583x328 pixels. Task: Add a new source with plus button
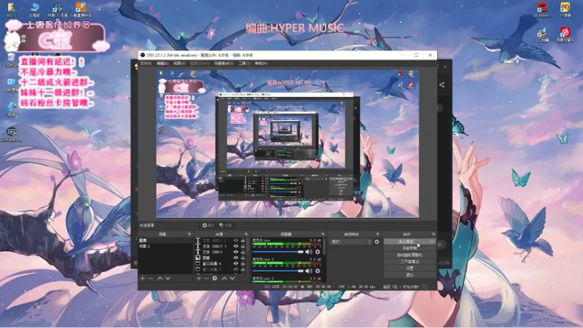coord(198,278)
